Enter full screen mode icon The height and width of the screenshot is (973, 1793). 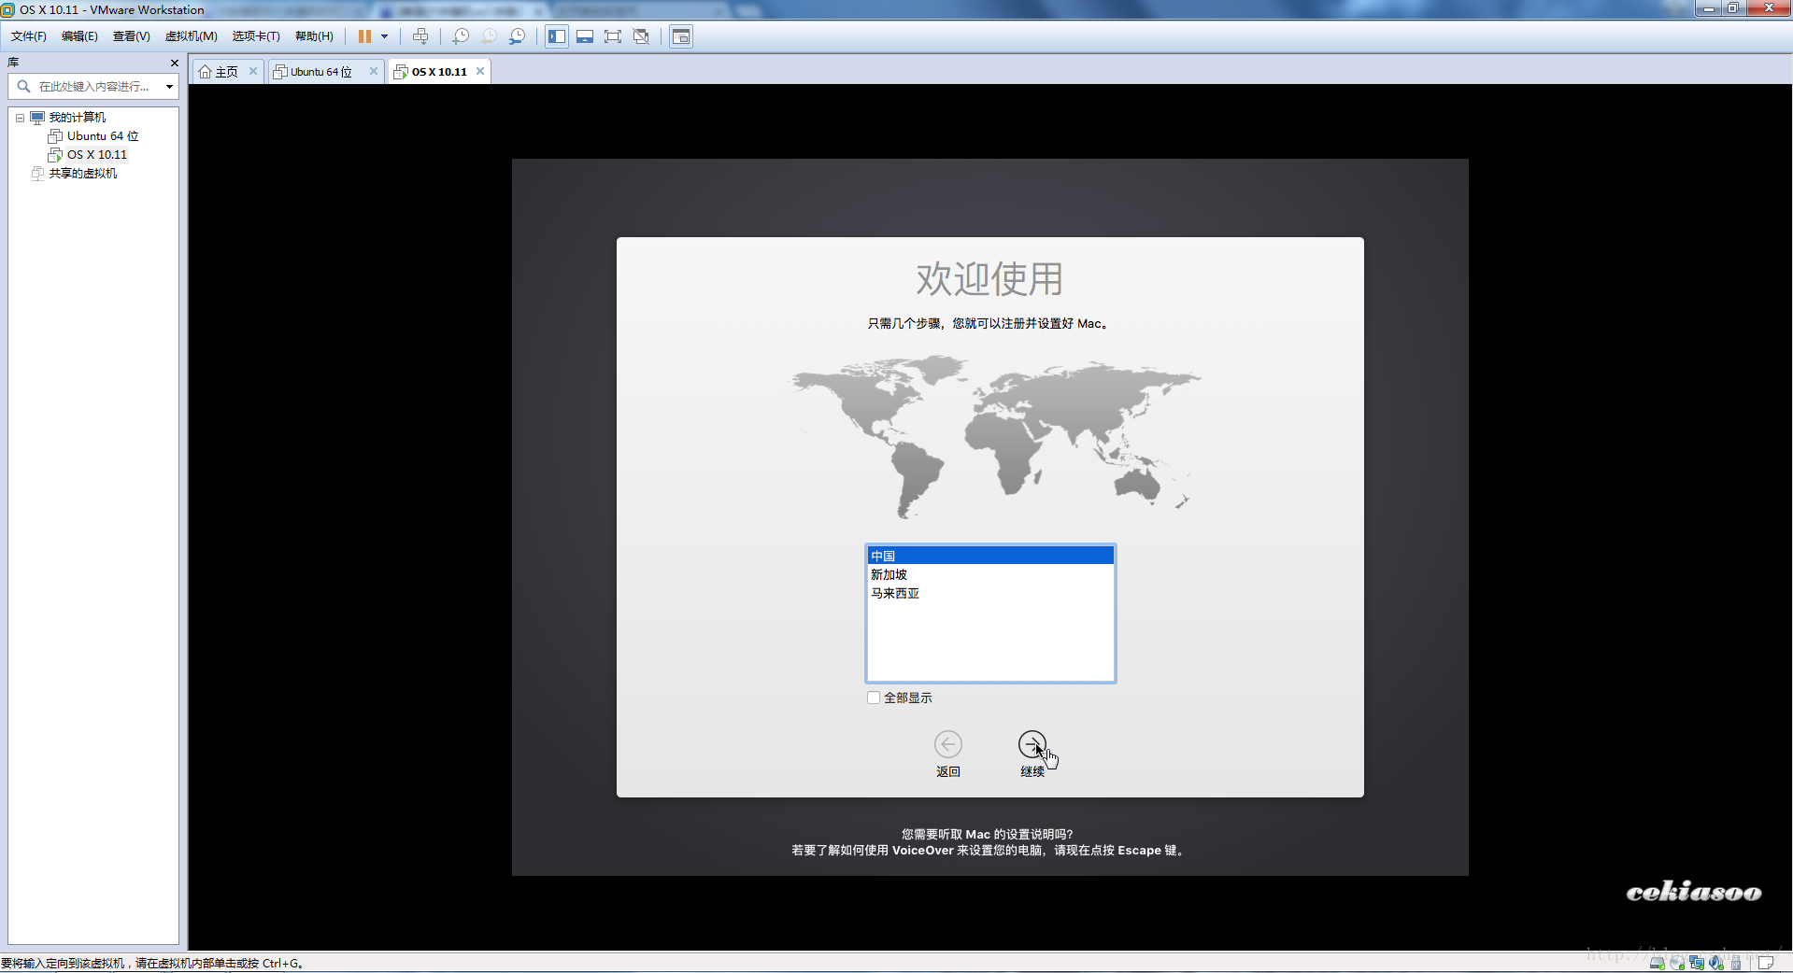click(613, 36)
